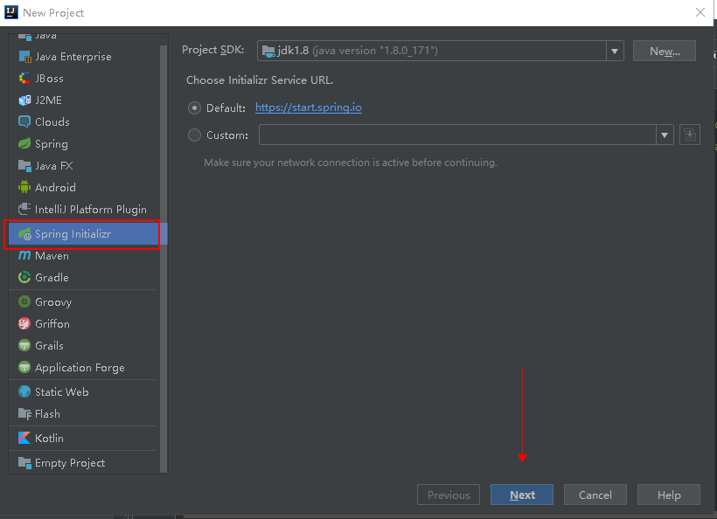Click the 'Choose Initializr Service URL.' label

[260, 80]
